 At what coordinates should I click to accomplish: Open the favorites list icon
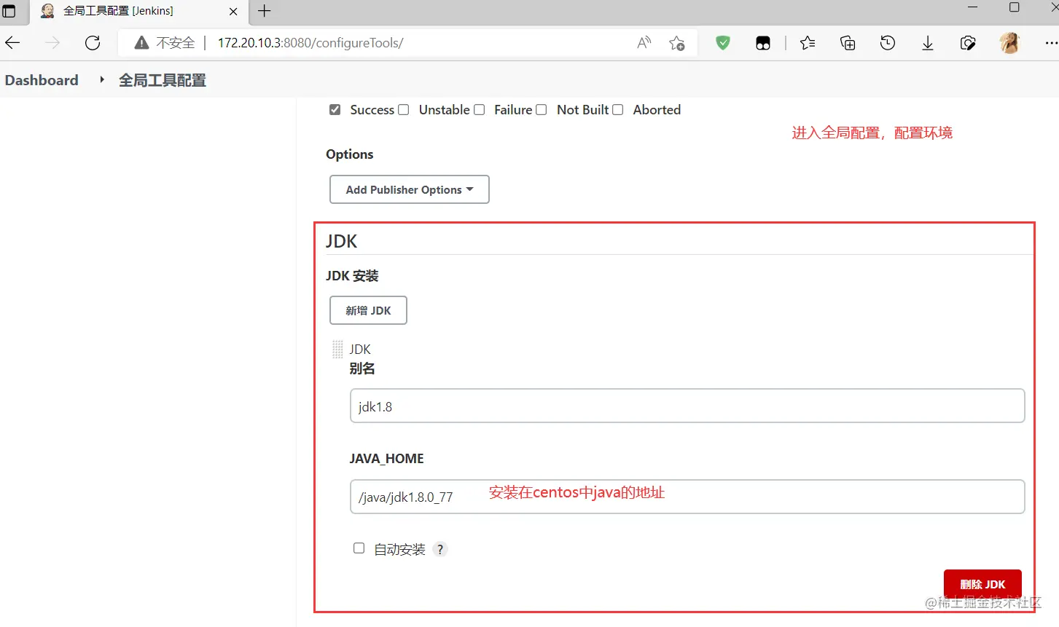[x=808, y=43]
